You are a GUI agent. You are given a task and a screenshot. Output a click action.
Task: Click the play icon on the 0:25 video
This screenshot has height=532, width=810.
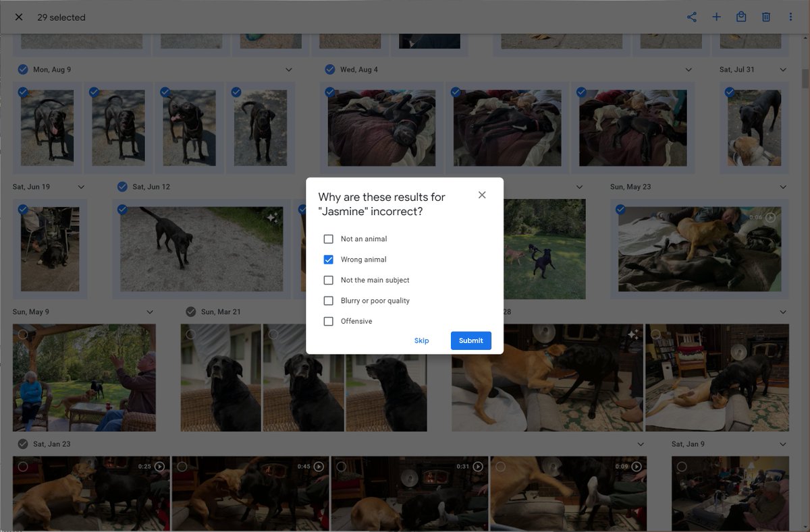159,467
